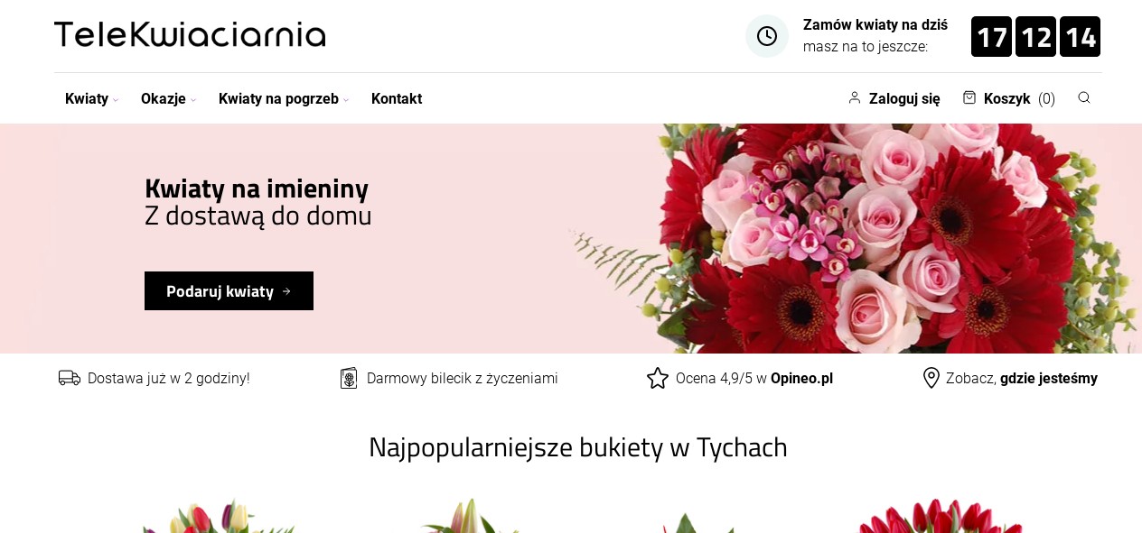Click the greeting card icon
This screenshot has height=533, width=1142.
pos(349,378)
